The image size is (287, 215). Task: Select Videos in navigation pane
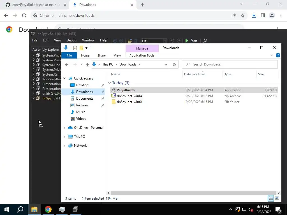point(81,119)
